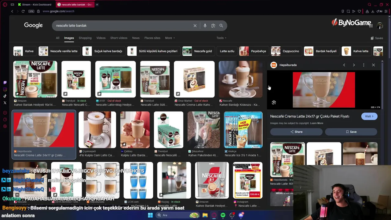Viewport: 391px width, 220px height.
Task: Open Easy Setup sliders icon
Action: coord(386,11)
